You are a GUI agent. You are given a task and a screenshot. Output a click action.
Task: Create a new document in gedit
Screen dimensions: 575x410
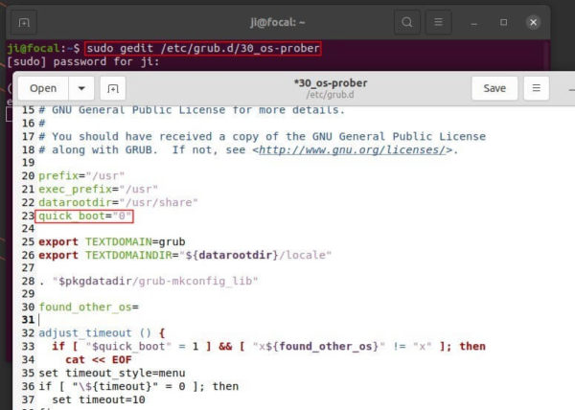[x=113, y=88]
